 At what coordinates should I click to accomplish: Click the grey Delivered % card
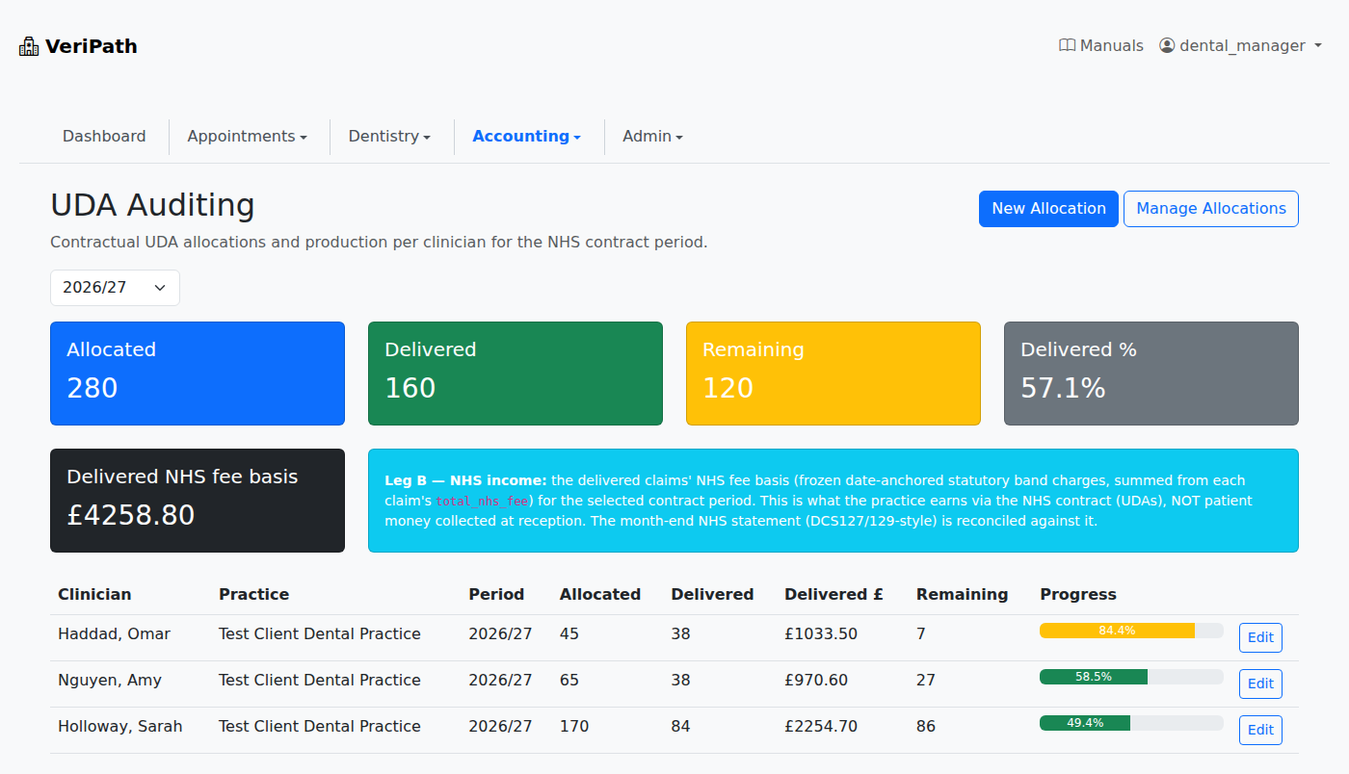pos(1151,374)
